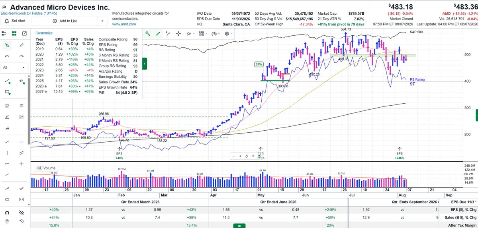Viewport: 478px width, 228px height.
Task: Toggle hide drawings eye icon
Action: [21, 213]
